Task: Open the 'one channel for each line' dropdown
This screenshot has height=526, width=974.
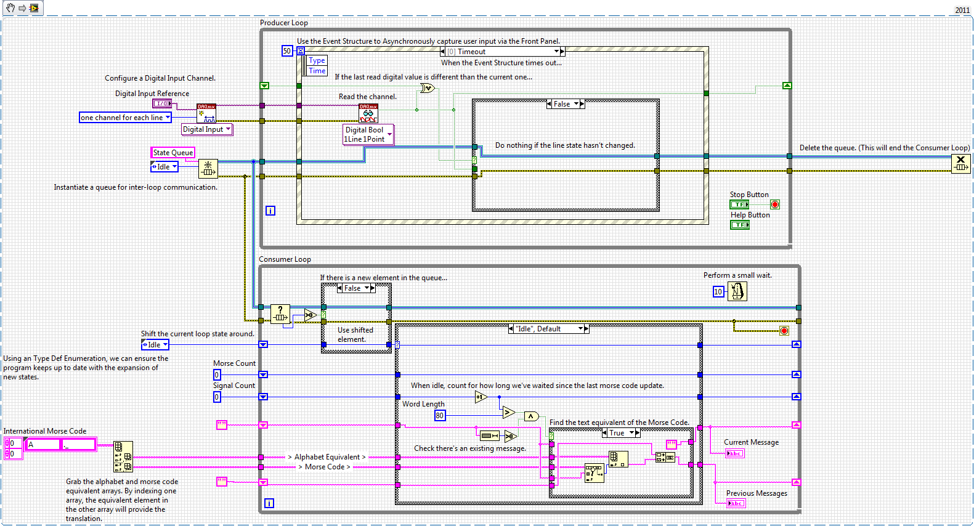Action: (168, 118)
